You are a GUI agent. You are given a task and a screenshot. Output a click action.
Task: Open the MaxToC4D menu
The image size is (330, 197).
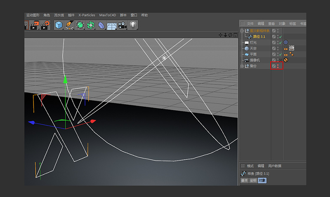click(108, 15)
